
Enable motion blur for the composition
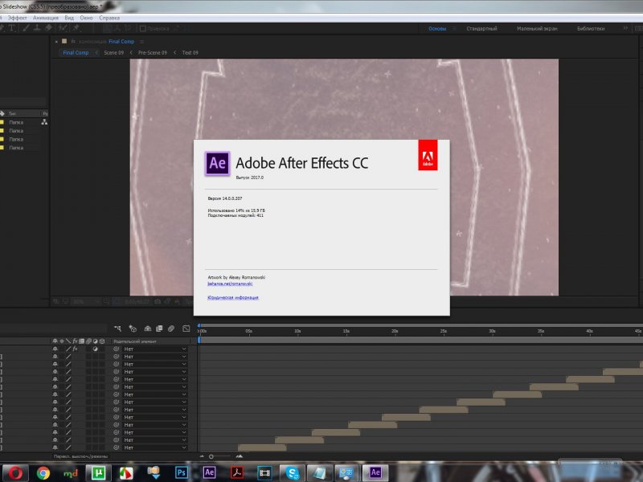(x=171, y=329)
